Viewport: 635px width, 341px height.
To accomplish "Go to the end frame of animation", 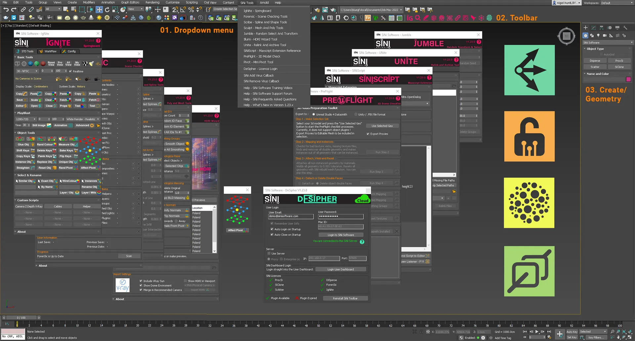I will (x=549, y=331).
